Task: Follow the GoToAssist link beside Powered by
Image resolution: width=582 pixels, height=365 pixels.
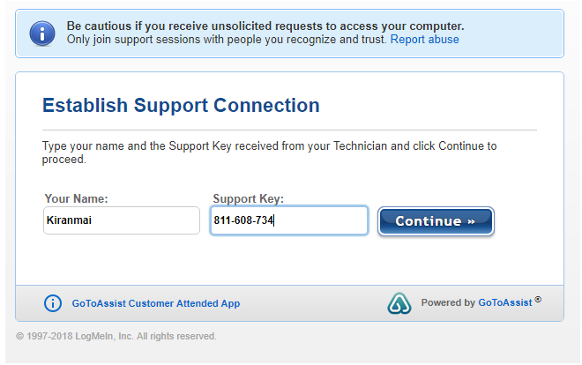Action: click(505, 302)
